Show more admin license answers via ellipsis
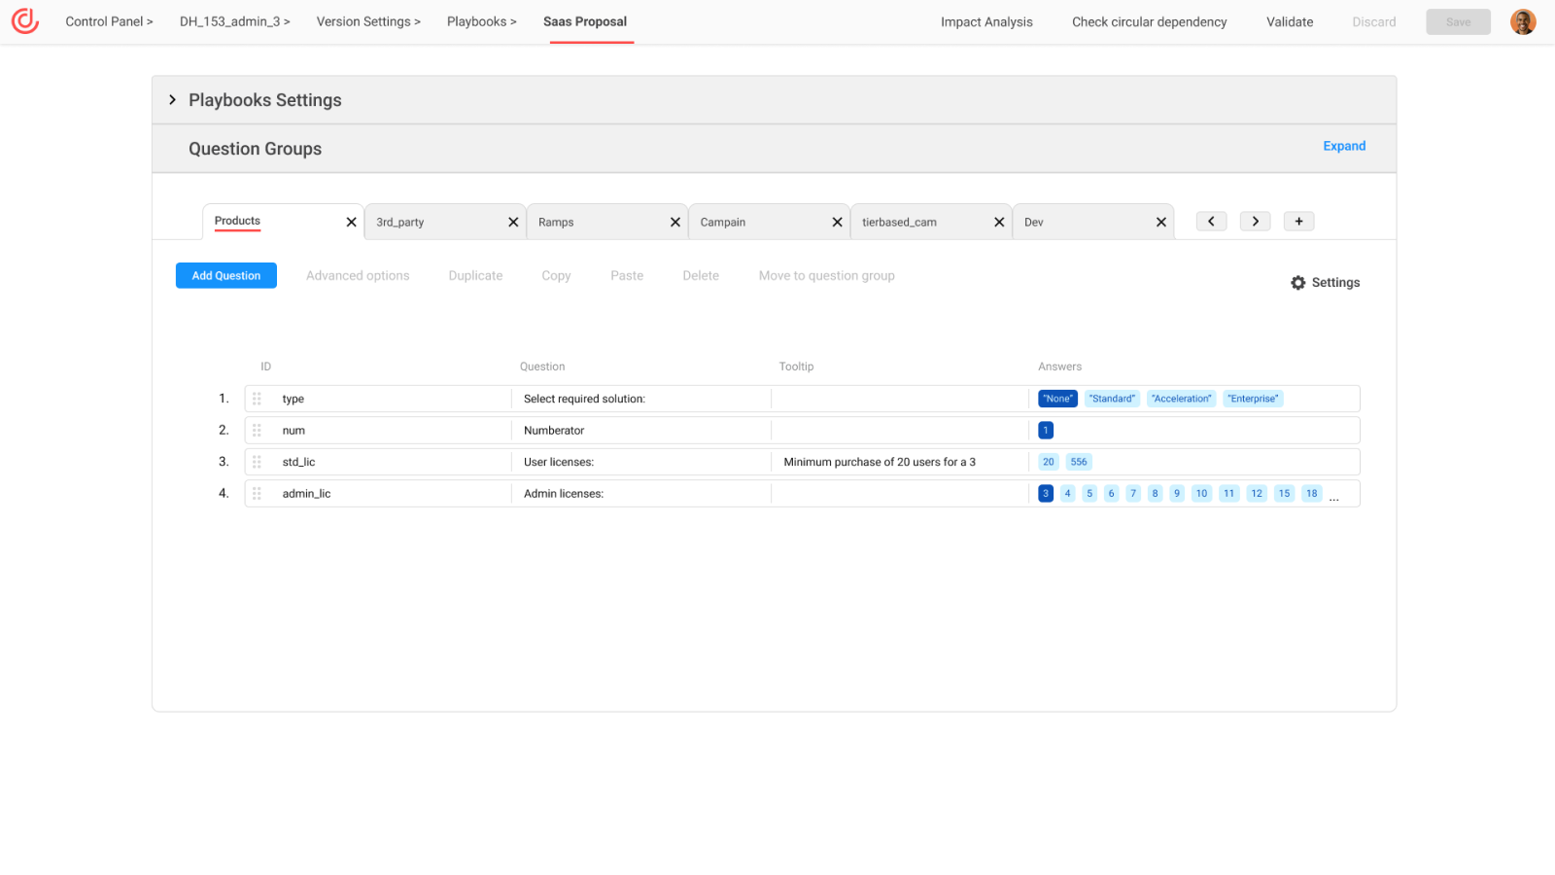 tap(1335, 497)
